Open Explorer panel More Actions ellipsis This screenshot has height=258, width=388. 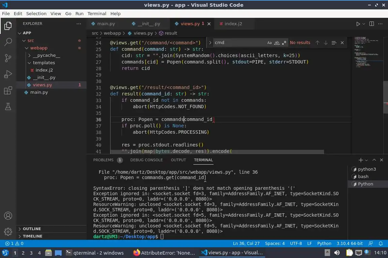click(x=79, y=24)
